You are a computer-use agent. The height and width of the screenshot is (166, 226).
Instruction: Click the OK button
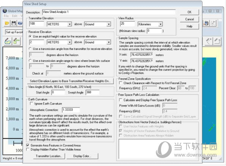(189, 12)
